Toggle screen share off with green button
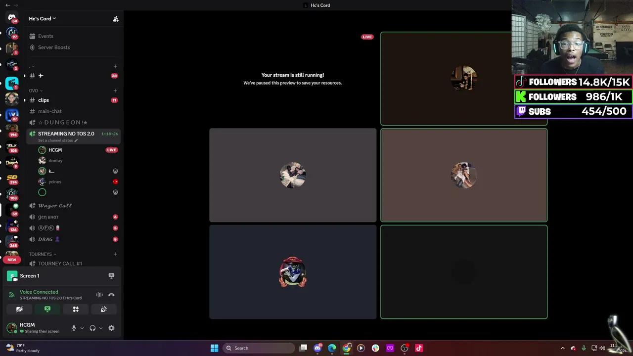The width and height of the screenshot is (633, 356). (47, 309)
